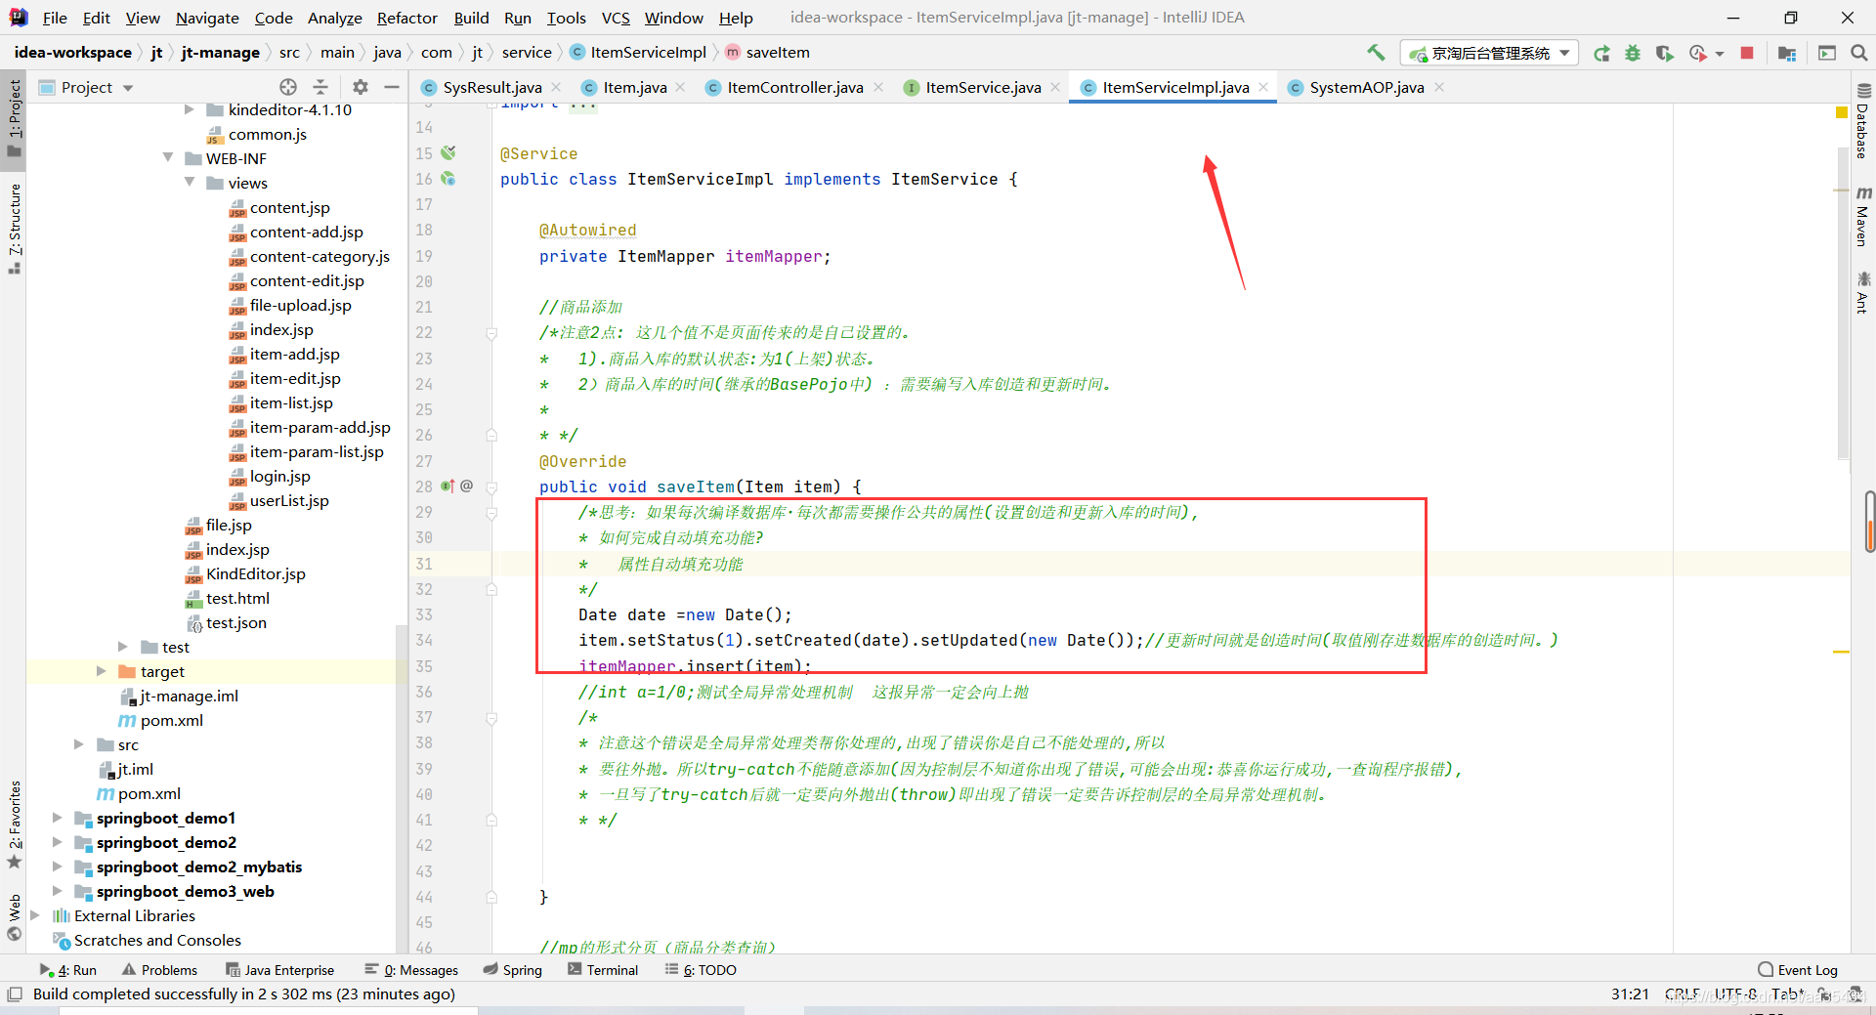1876x1015 pixels.
Task: Expand External Libraries node
Action: 35,914
